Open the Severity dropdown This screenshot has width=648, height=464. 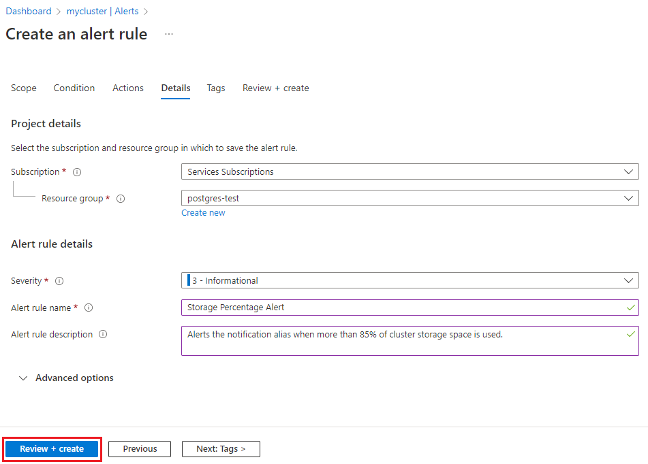coord(629,280)
